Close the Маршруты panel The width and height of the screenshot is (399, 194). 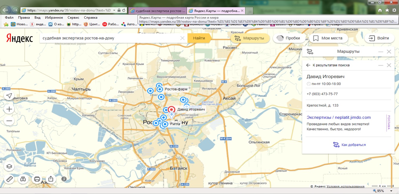click(x=389, y=52)
